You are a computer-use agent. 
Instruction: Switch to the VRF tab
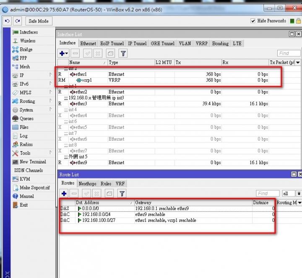click(120, 184)
